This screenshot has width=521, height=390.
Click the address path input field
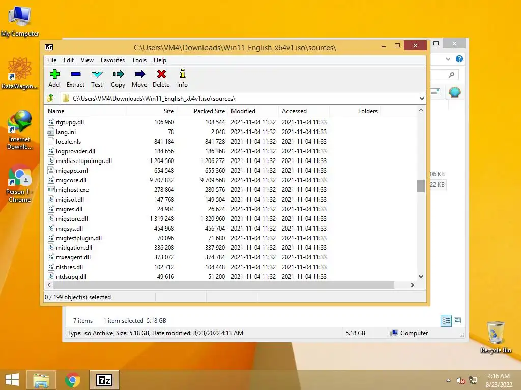click(x=239, y=99)
